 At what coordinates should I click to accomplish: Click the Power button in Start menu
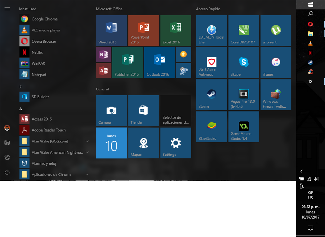click(7, 172)
